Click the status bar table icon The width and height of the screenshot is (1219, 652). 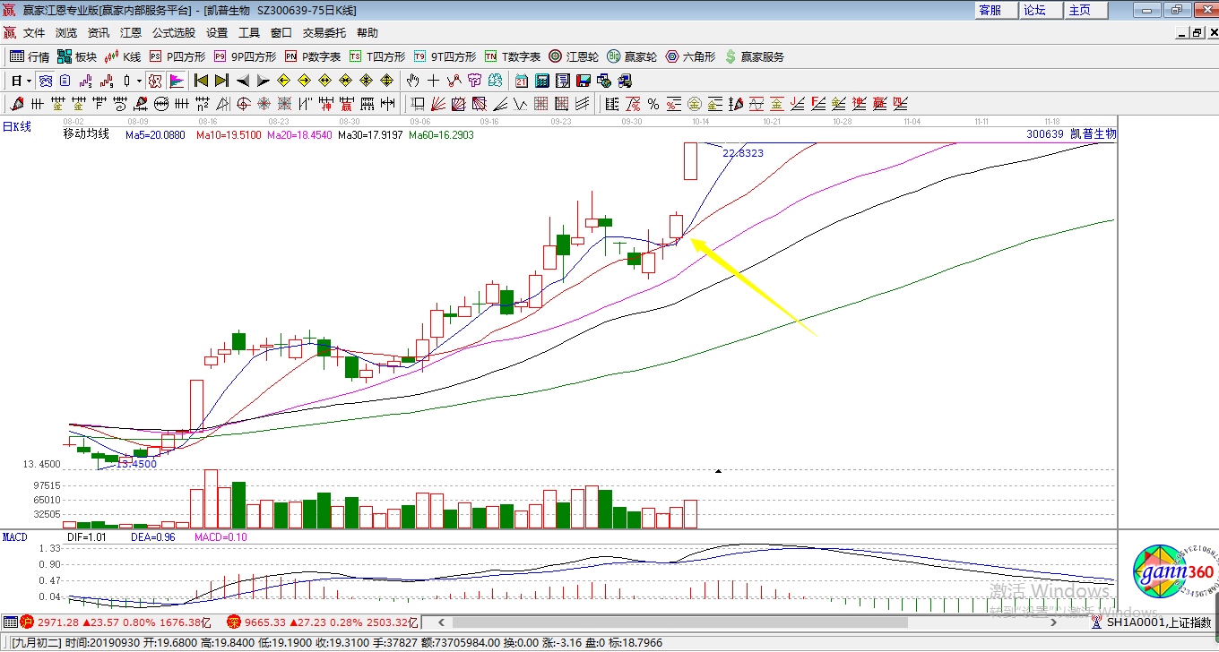coord(10,622)
